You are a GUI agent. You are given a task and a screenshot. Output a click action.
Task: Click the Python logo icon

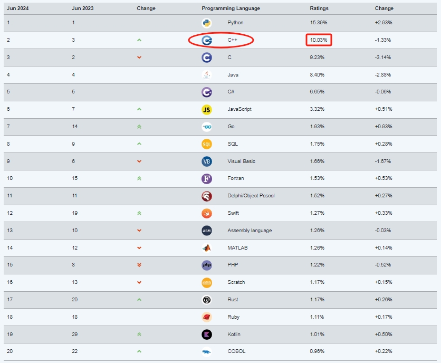pos(207,23)
